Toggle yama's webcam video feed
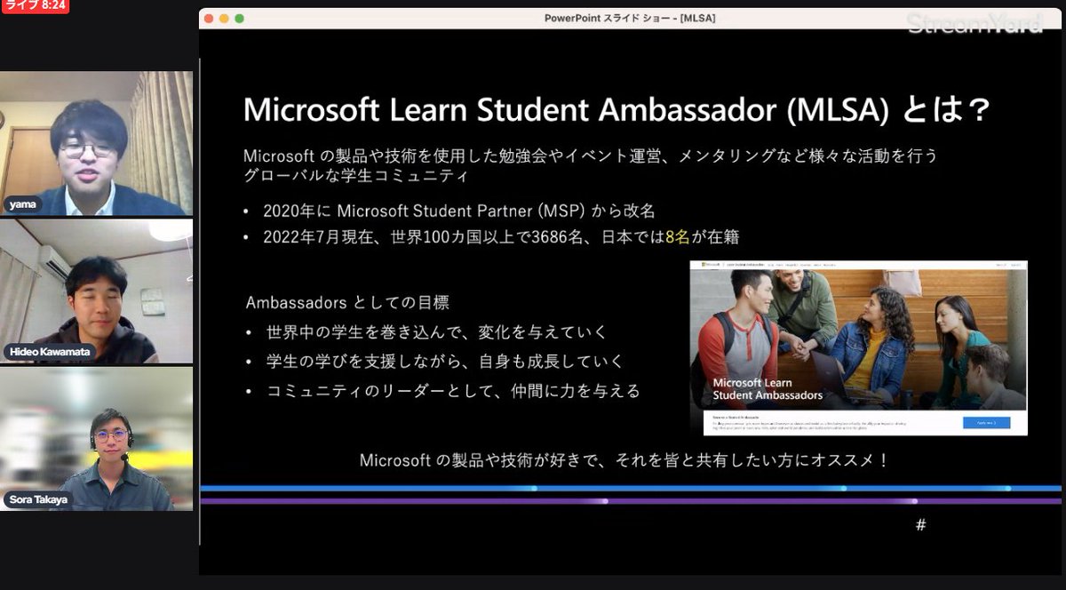Viewport: 1066px width, 590px height. [96, 142]
